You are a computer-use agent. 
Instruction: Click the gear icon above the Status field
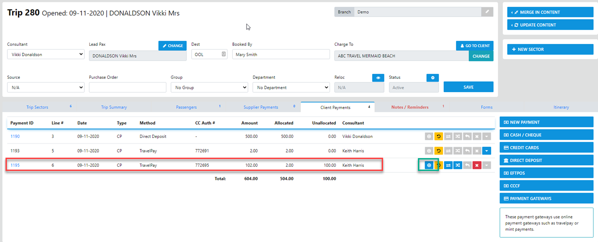pos(432,78)
